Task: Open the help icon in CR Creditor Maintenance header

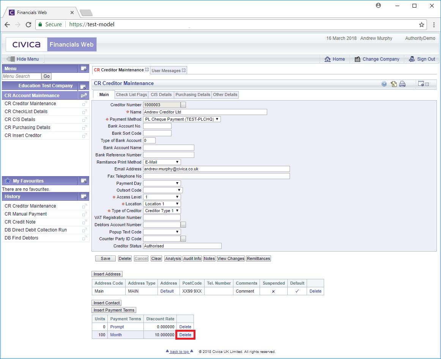Action: click(x=384, y=84)
